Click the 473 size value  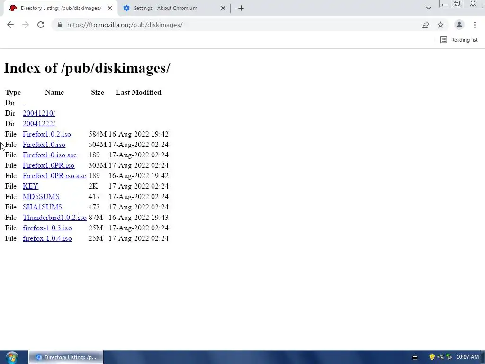tap(94, 207)
